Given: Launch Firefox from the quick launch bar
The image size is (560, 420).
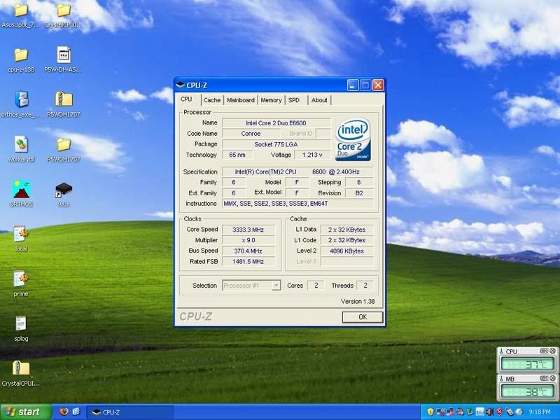Looking at the screenshot, I should coord(64,412).
